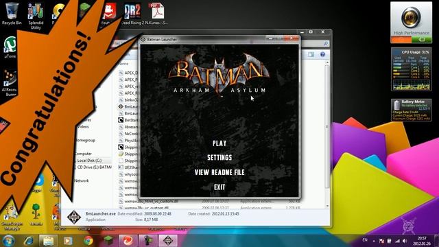Click the network signal tray icon
The height and width of the screenshot is (247, 439).
pyautogui.click(x=397, y=241)
